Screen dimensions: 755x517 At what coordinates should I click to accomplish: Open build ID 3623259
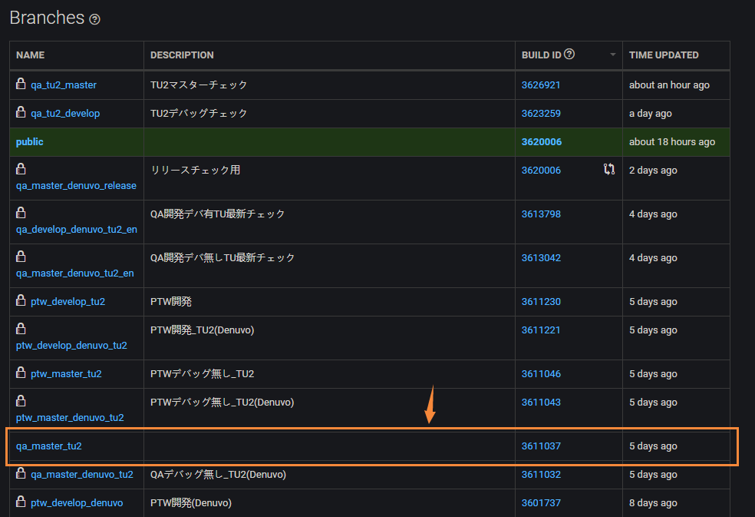pyautogui.click(x=541, y=114)
